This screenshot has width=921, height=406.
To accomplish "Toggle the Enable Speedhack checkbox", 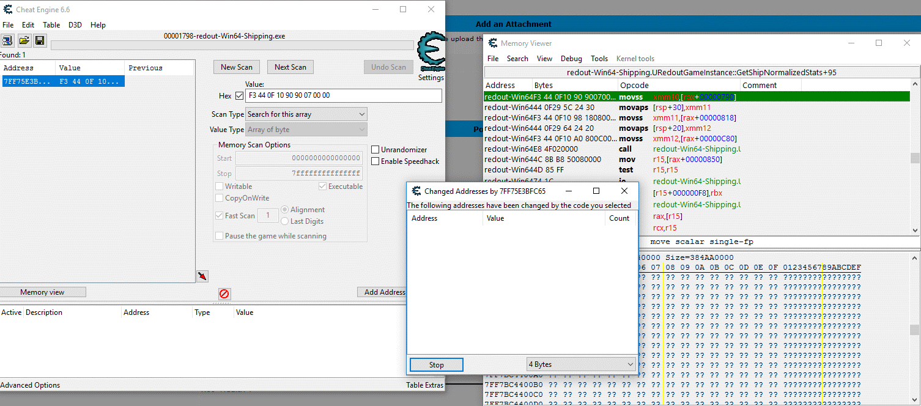I will click(375, 161).
